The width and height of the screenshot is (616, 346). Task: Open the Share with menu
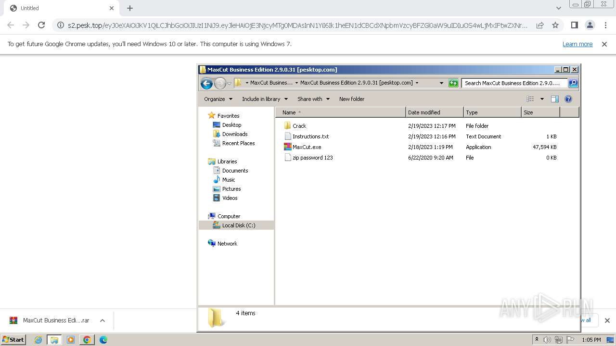point(313,99)
